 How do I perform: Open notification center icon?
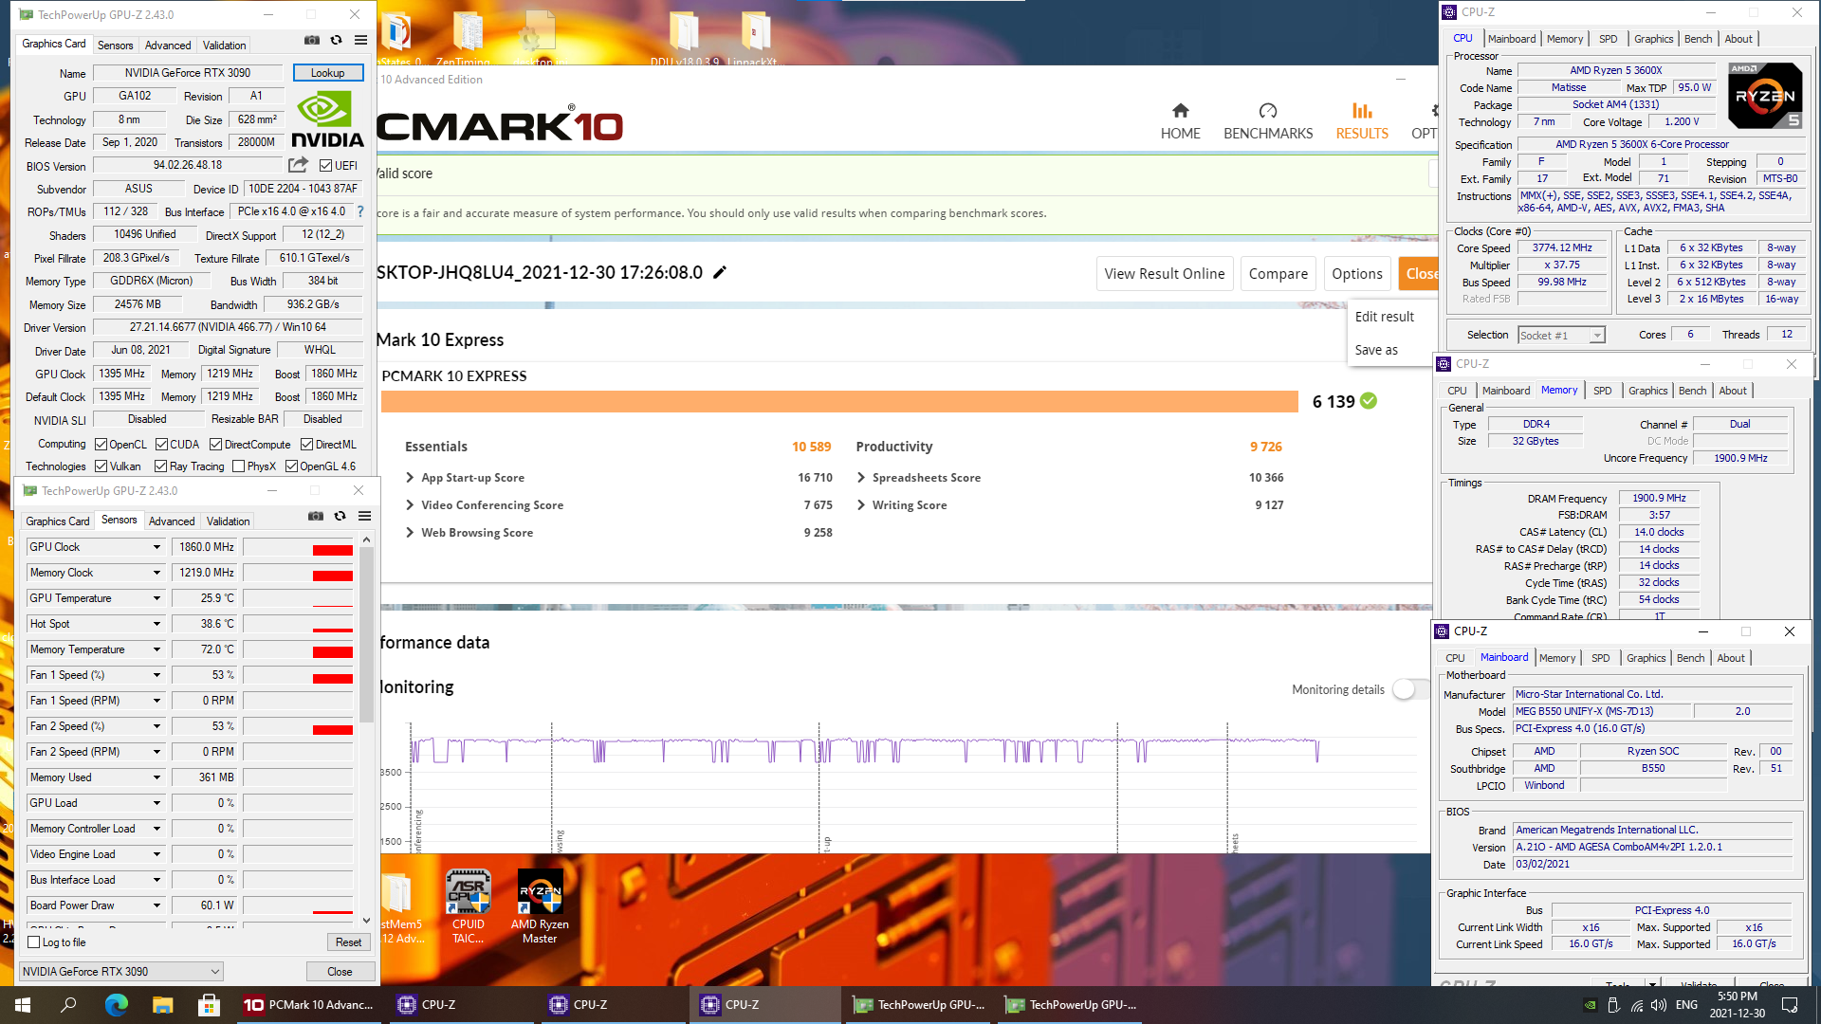click(x=1790, y=1005)
